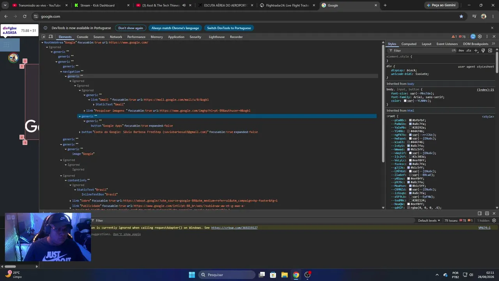Open the rendering emulations paintbrush icon

[483, 50]
